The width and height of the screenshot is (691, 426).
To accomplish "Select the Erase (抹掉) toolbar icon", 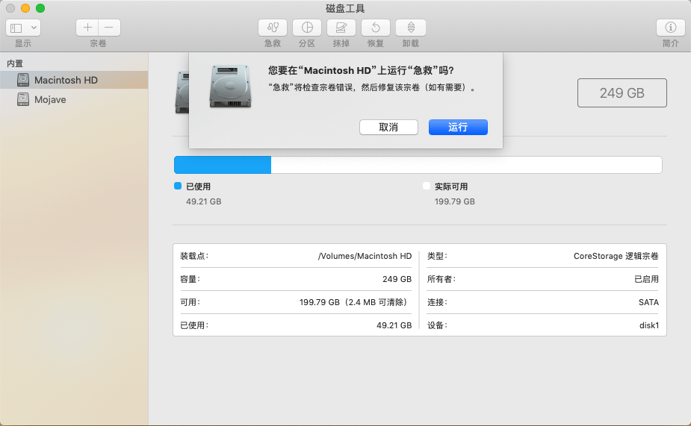I will [341, 28].
